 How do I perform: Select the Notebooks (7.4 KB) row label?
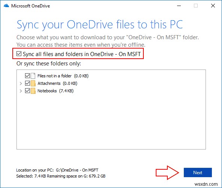click(x=55, y=91)
